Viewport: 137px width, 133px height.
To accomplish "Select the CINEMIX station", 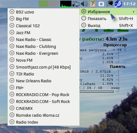I will 44,108.
